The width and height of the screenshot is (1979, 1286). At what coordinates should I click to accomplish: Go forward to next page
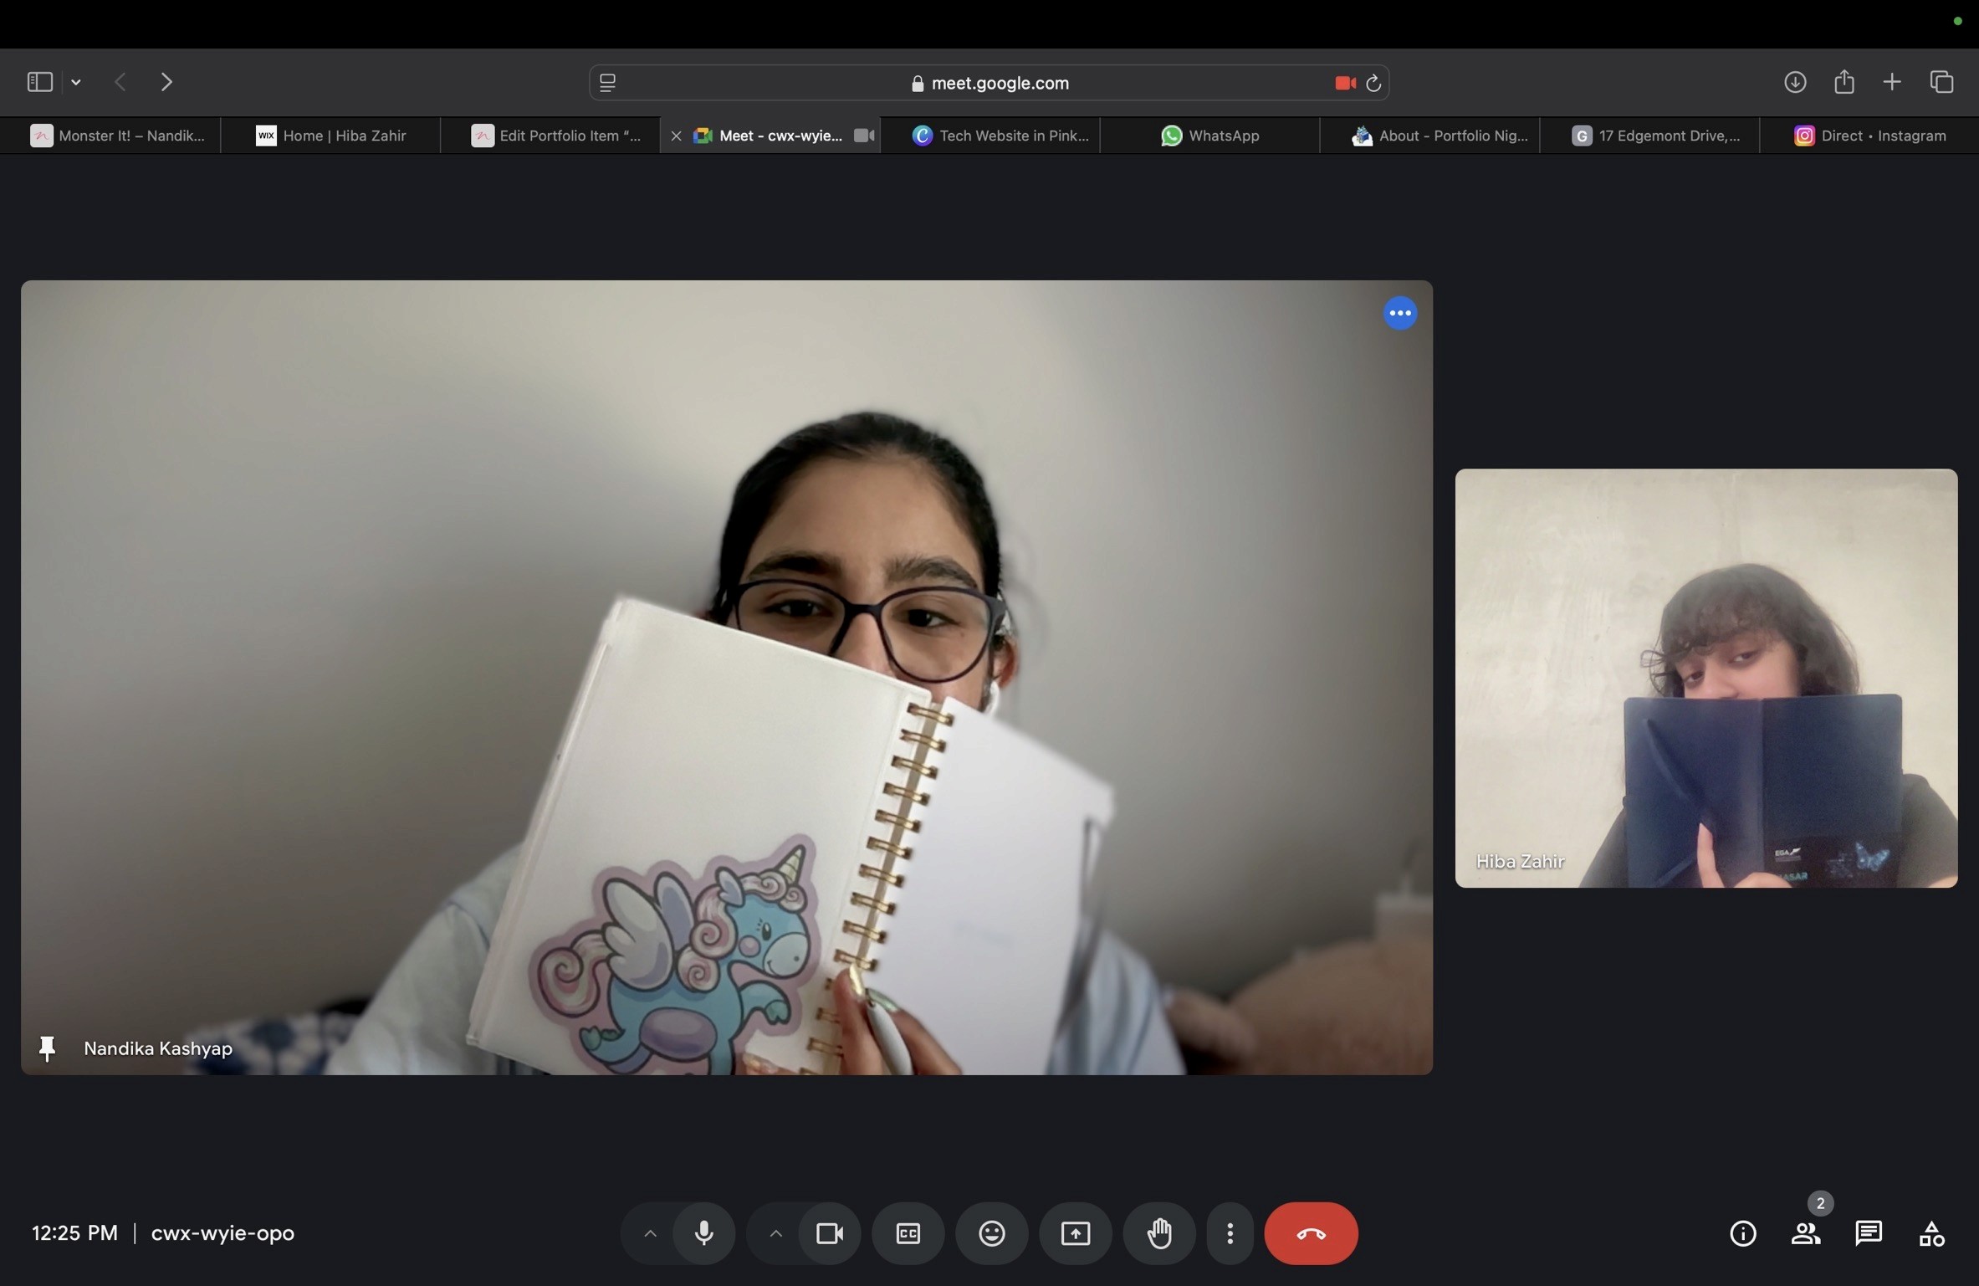(x=166, y=82)
